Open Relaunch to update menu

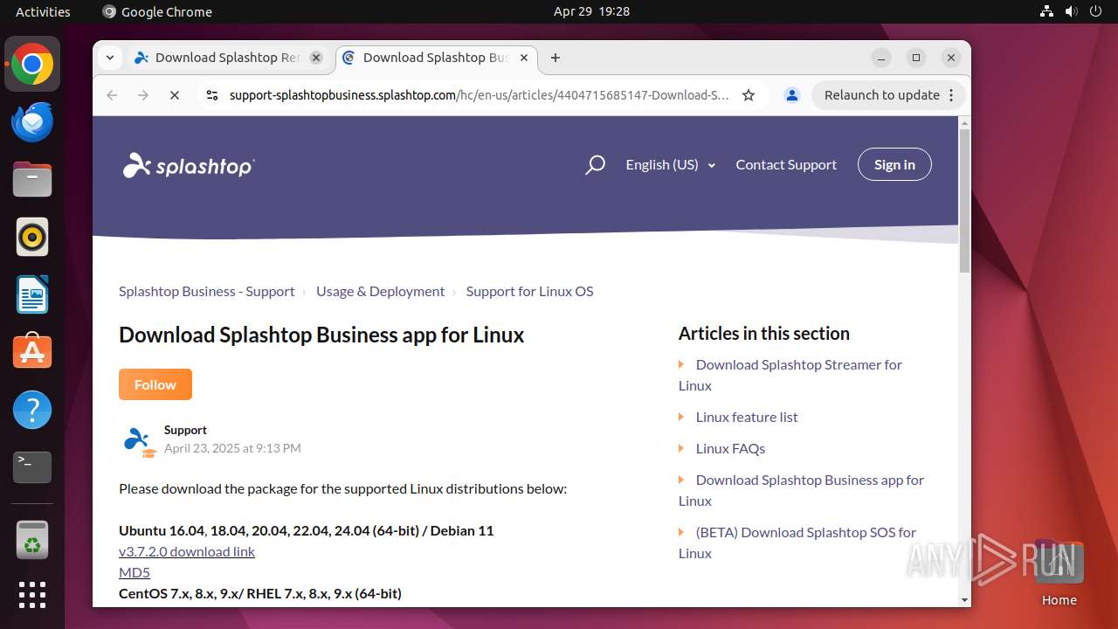click(888, 95)
